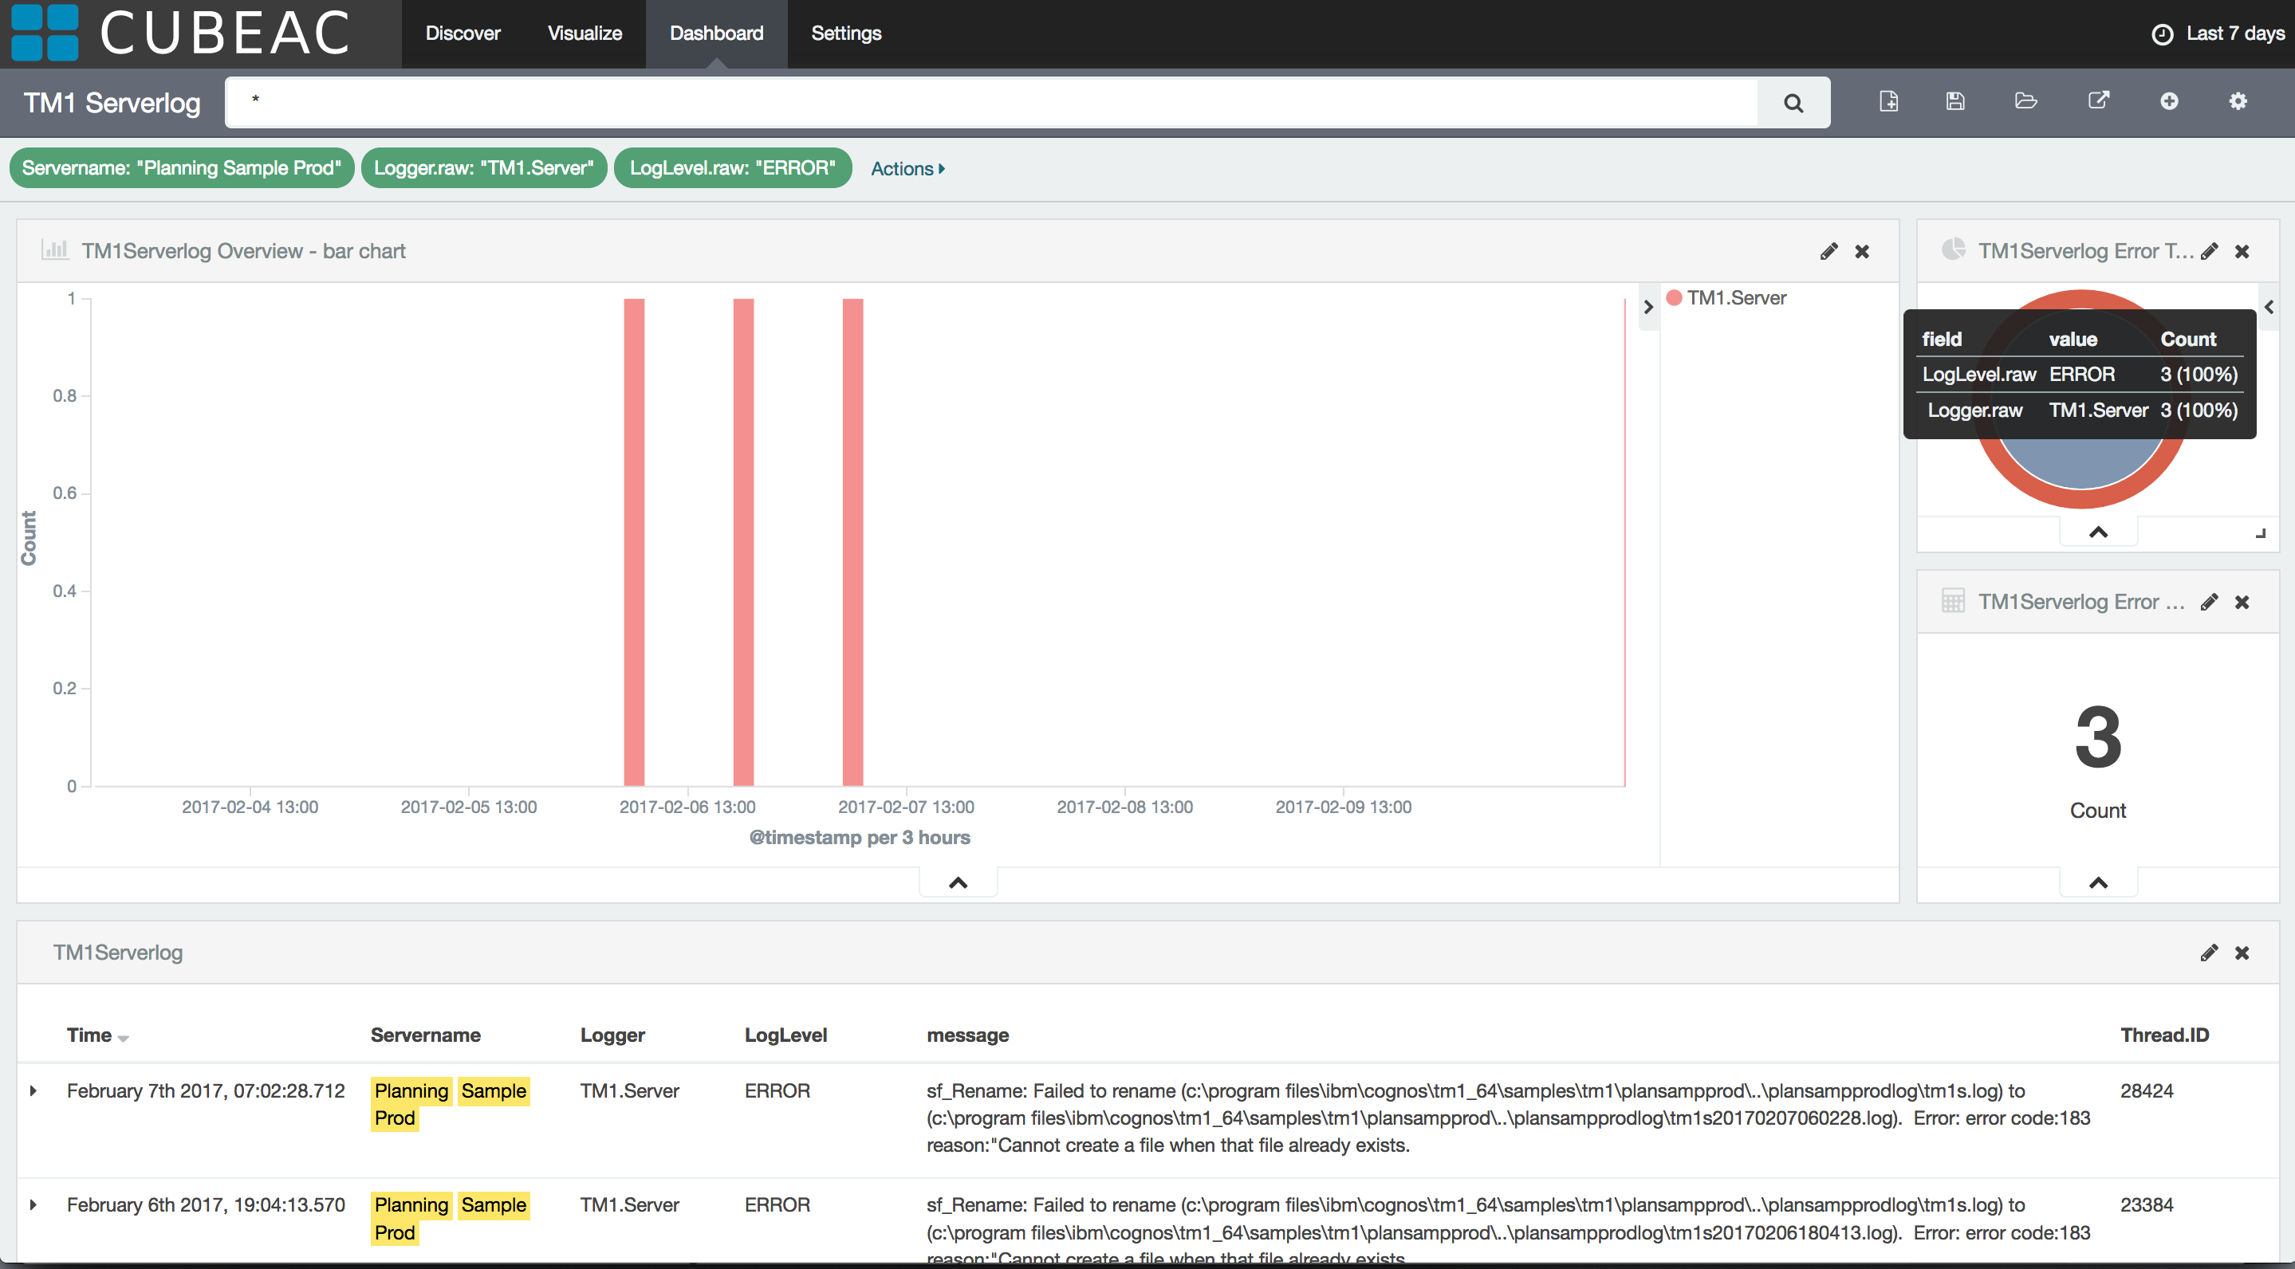Viewport: 2295px width, 1269px height.
Task: Edit the bar chart panel with its pencil icon
Action: [x=1829, y=251]
